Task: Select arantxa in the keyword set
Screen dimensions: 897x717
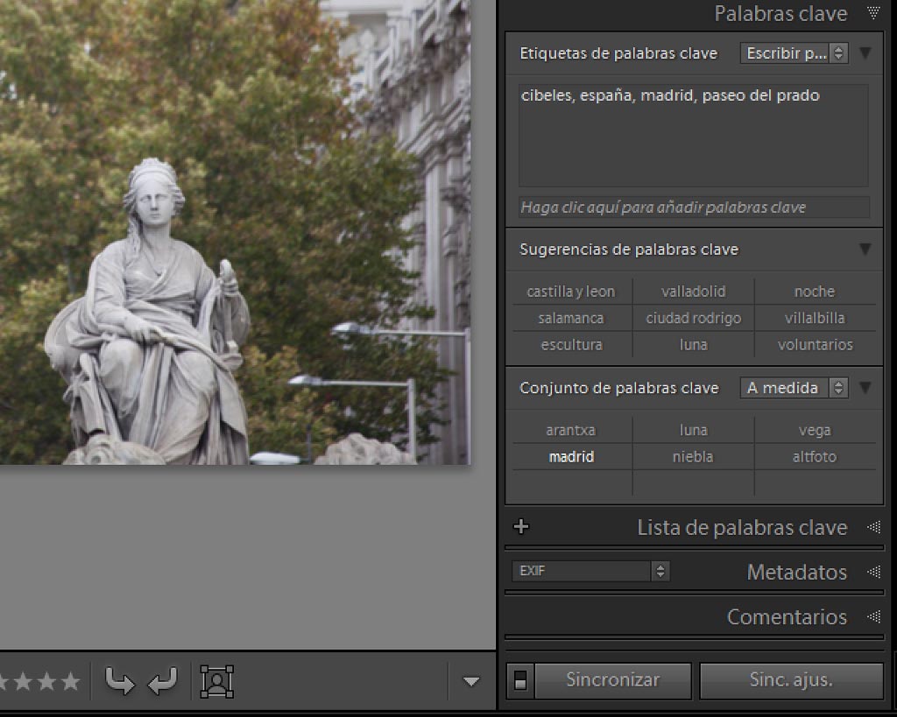Action: (x=571, y=430)
